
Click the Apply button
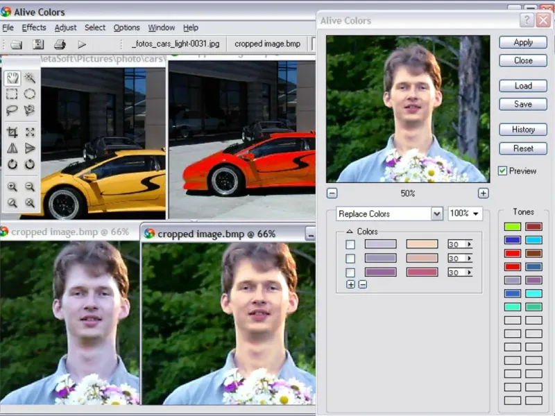point(523,42)
